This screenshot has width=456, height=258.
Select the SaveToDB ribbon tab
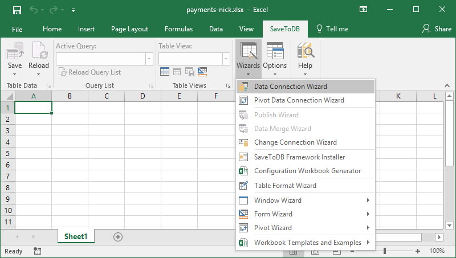tap(284, 29)
